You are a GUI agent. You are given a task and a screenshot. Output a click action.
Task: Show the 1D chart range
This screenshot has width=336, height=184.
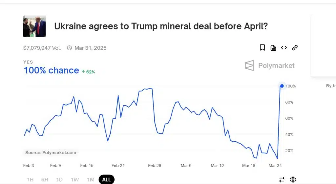(59, 179)
